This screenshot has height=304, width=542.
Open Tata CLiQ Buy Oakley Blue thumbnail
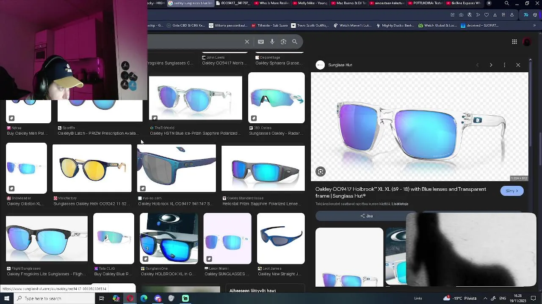(113, 239)
